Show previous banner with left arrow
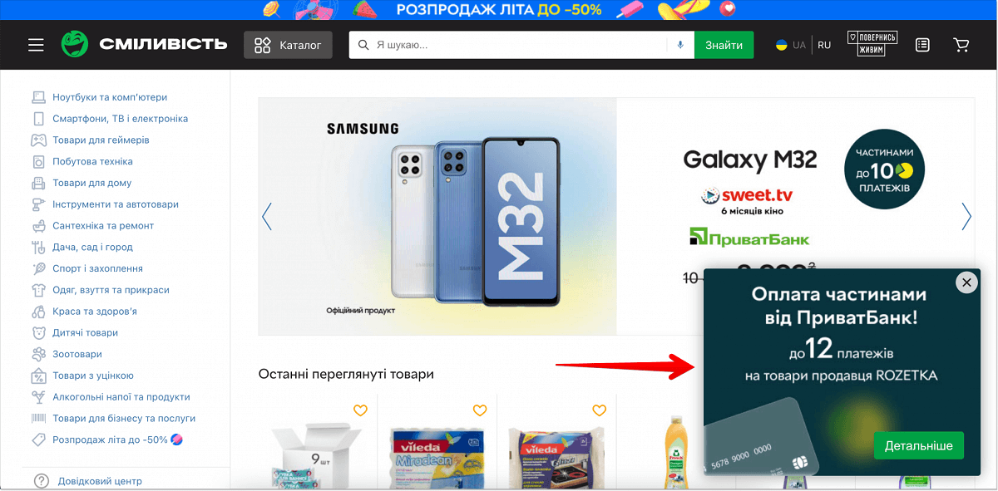 coord(267,216)
